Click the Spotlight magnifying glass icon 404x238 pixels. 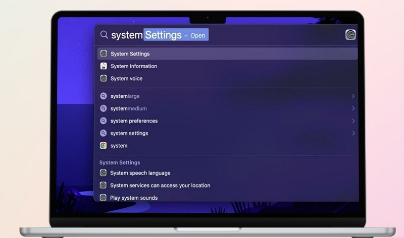pyautogui.click(x=104, y=34)
